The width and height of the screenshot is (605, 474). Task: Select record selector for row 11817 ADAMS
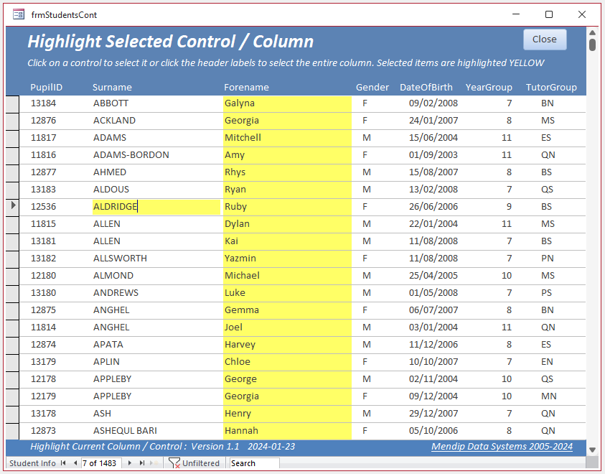coord(12,139)
